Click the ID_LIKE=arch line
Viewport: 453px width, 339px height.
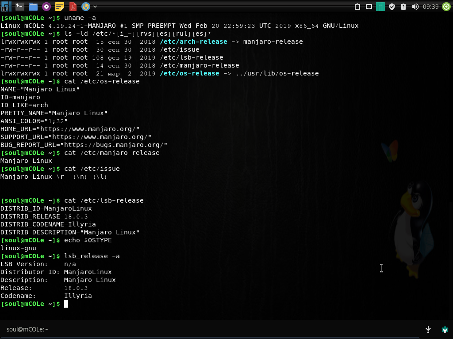coord(24,105)
